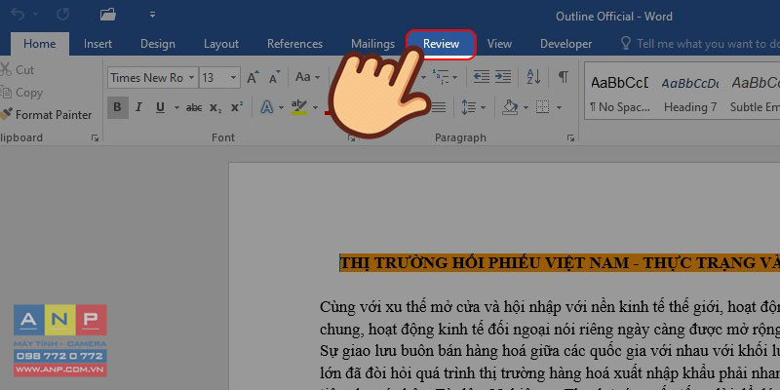Toggle Bold formatting
Image resolution: width=780 pixels, height=390 pixels.
click(117, 107)
